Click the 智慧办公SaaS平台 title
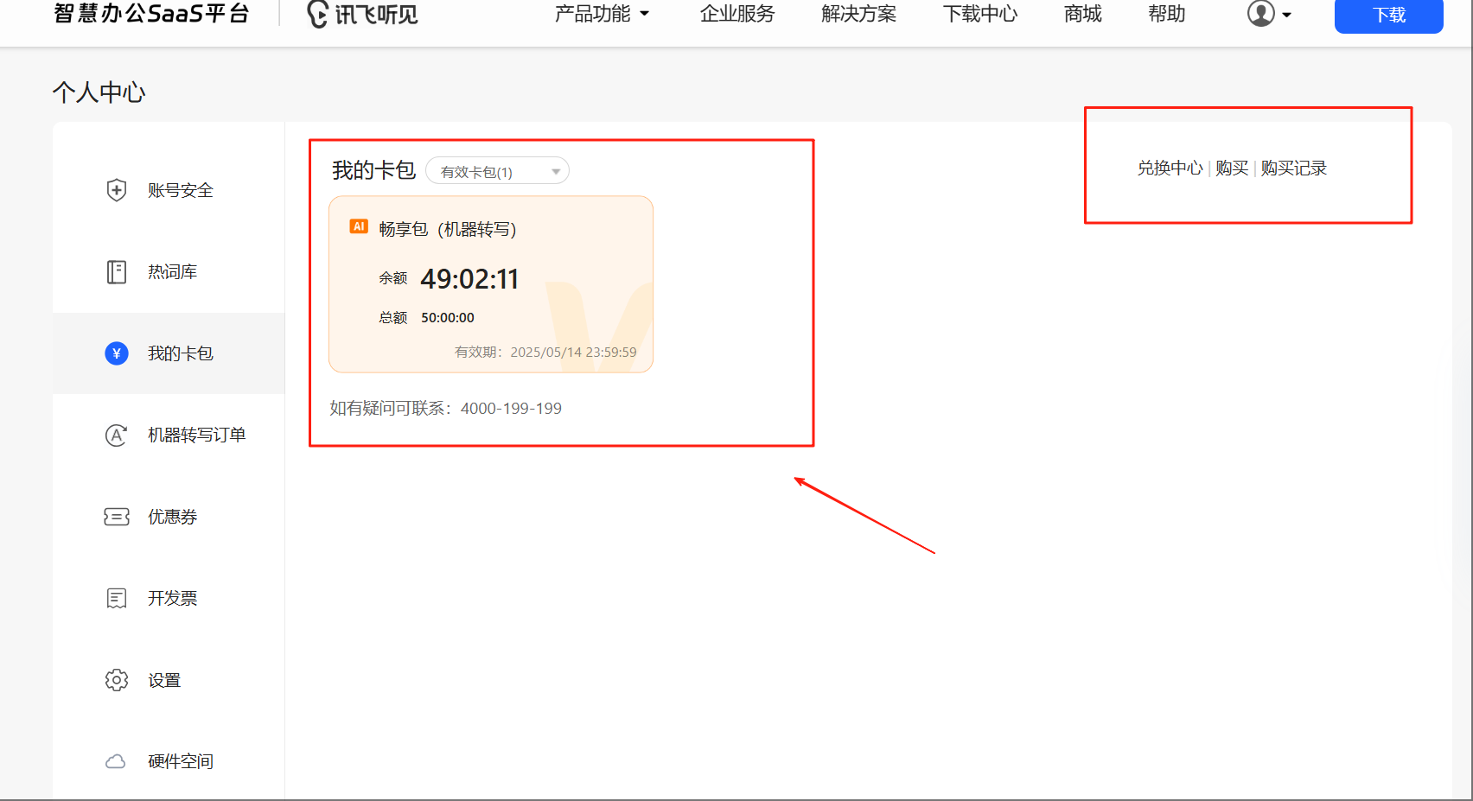Viewport: 1473px width, 801px height. (152, 13)
